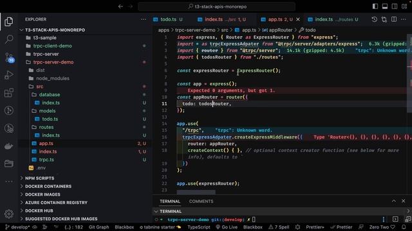
Task: Click the t3-stack-apis-monorepo command search box
Action: point(217,6)
